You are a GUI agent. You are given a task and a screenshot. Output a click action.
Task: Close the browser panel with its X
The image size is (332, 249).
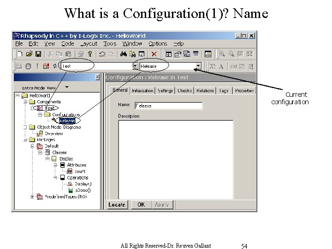[x=97, y=77]
